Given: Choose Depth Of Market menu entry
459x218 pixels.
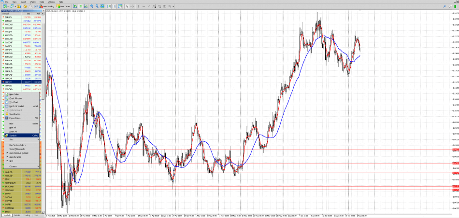Looking at the screenshot, I should [17, 106].
